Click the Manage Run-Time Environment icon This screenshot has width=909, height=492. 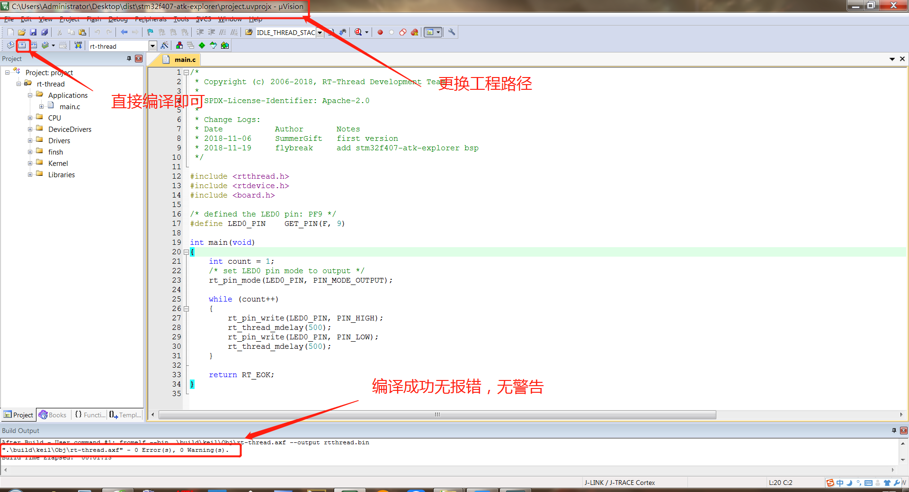(202, 45)
